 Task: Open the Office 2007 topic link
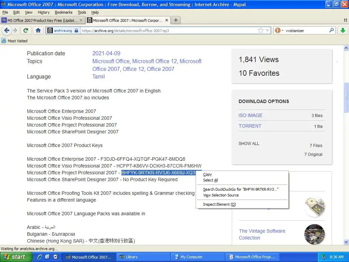pyautogui.click(x=161, y=69)
